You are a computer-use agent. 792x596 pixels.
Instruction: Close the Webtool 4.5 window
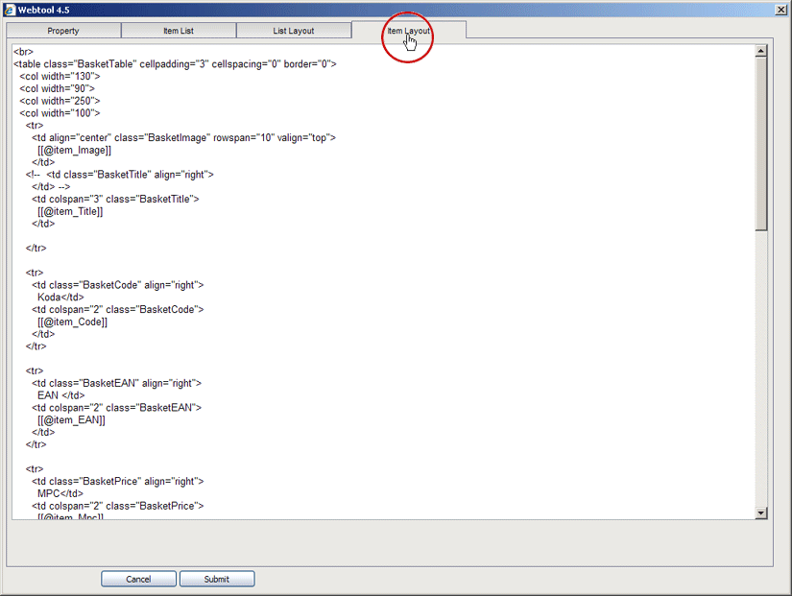780,9
